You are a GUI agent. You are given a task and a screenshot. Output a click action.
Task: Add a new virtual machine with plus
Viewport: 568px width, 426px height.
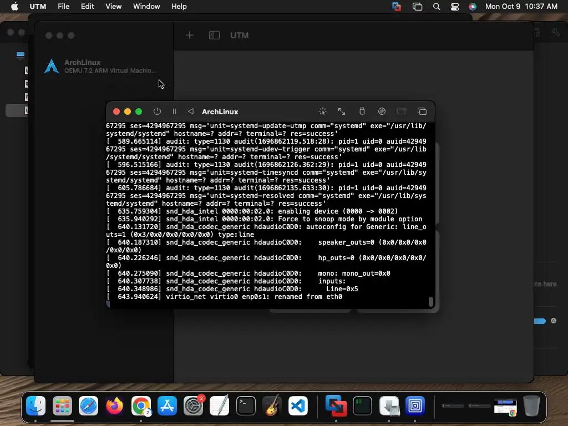(x=190, y=35)
